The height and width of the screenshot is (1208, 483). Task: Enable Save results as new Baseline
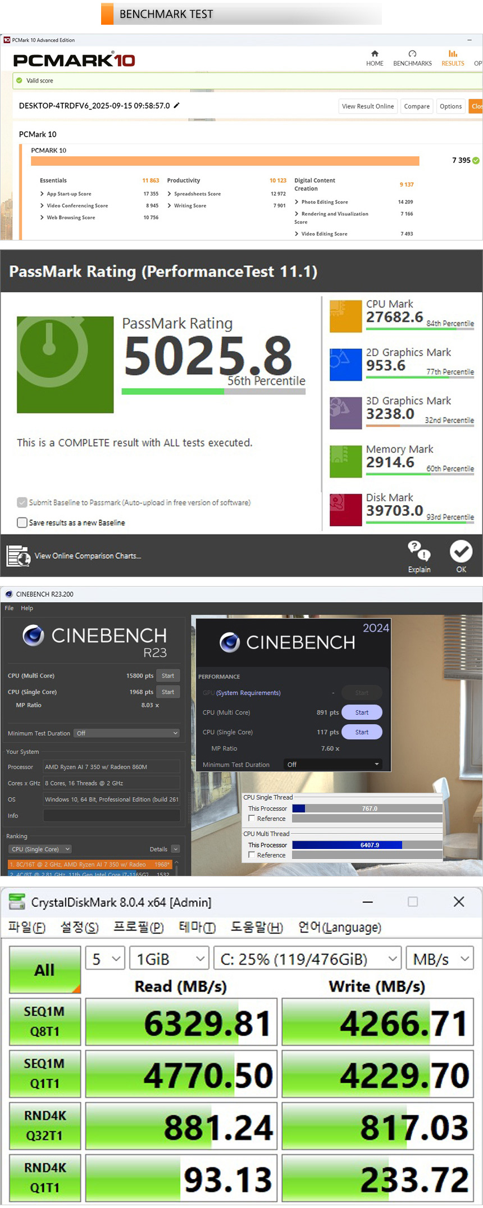[22, 523]
